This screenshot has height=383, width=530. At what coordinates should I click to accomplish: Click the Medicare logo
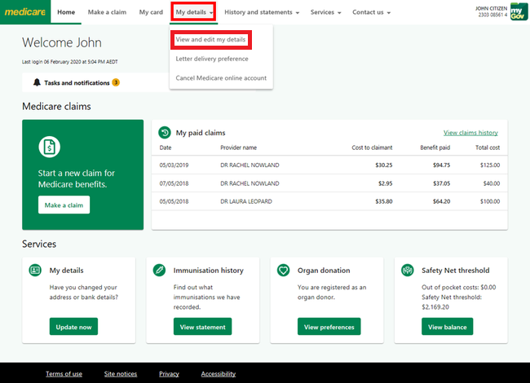pyautogui.click(x=24, y=12)
